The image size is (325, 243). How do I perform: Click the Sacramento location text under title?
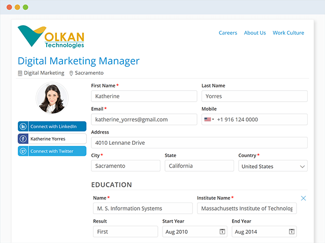[89, 73]
